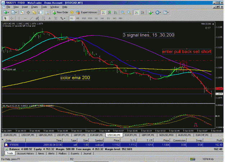This screenshot has width=225, height=162.
Task: Open the Profiles toolbar icon
Action: tap(13, 13)
